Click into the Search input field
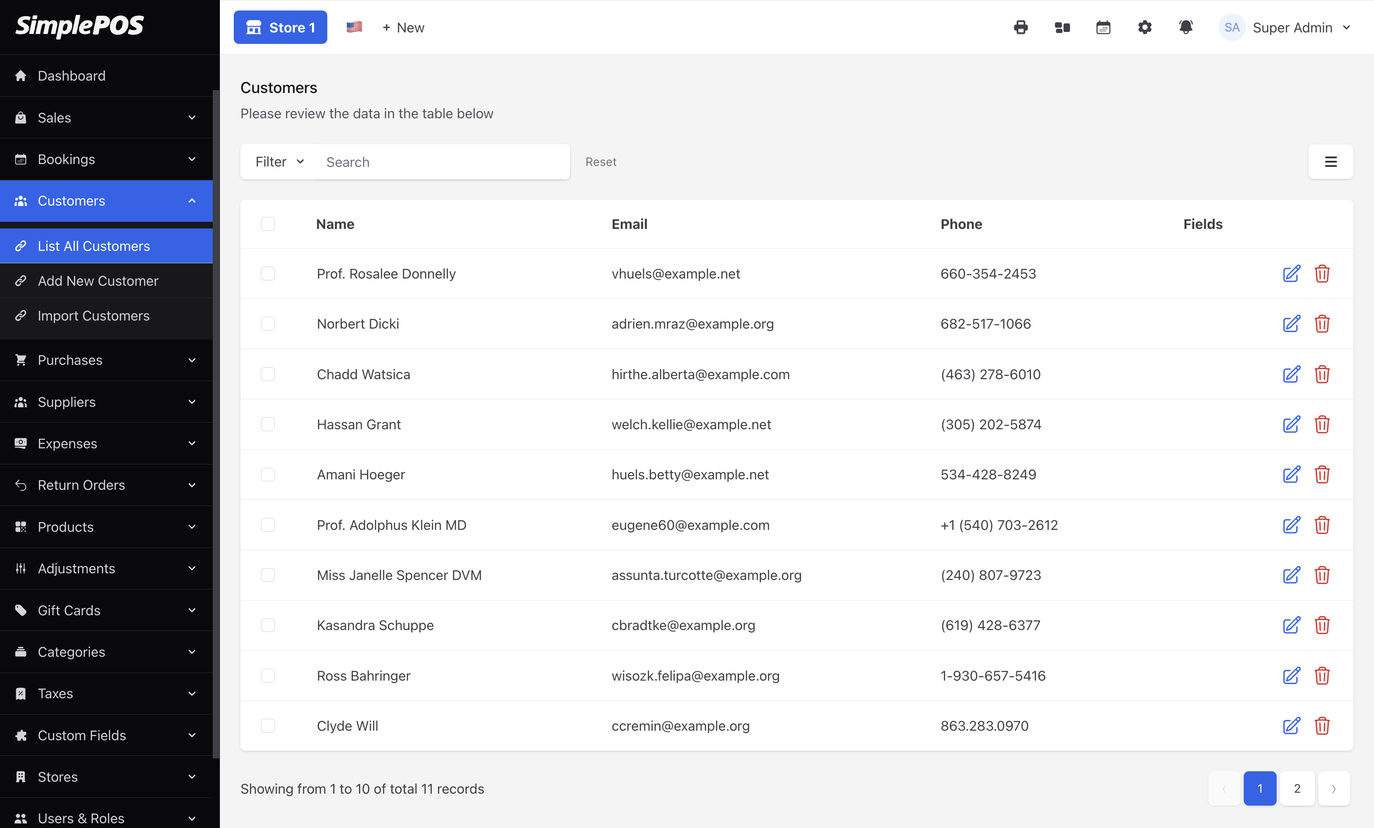 (442, 162)
